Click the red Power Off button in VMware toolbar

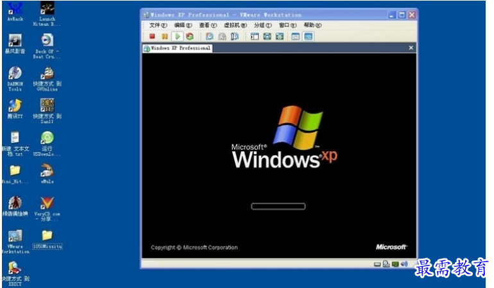(152, 37)
